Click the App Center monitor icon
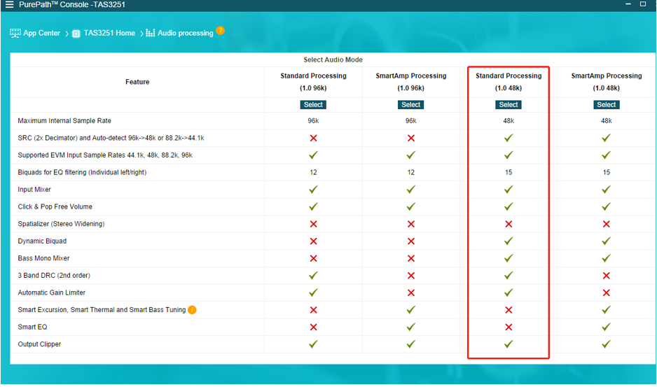 pyautogui.click(x=15, y=33)
